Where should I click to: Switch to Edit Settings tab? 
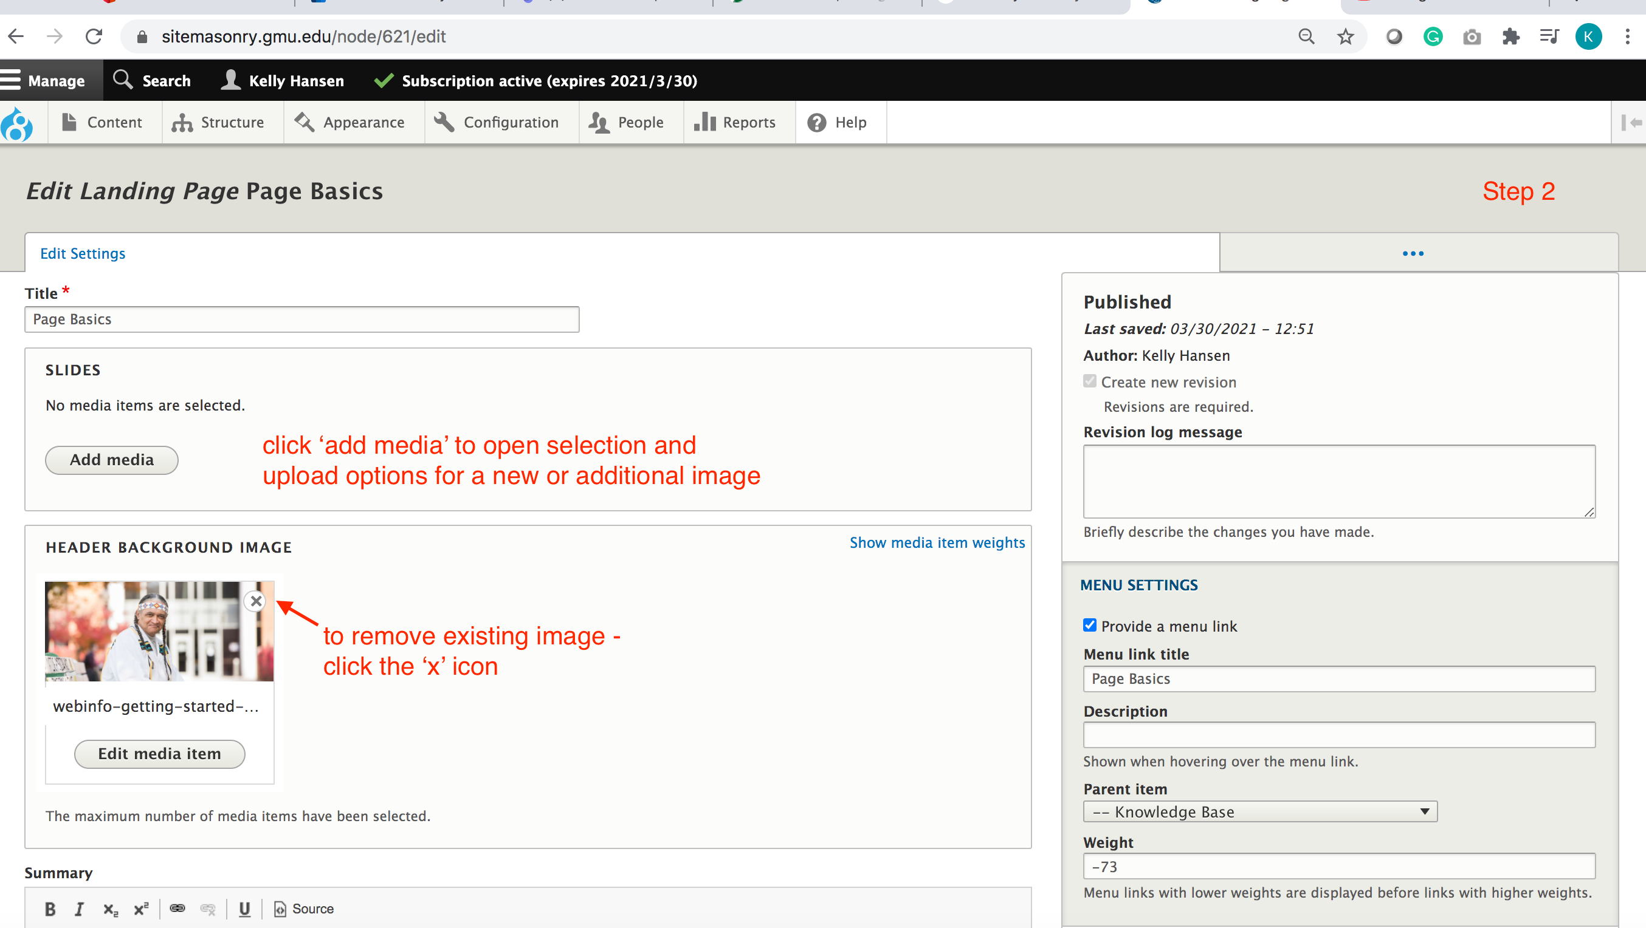pos(83,253)
